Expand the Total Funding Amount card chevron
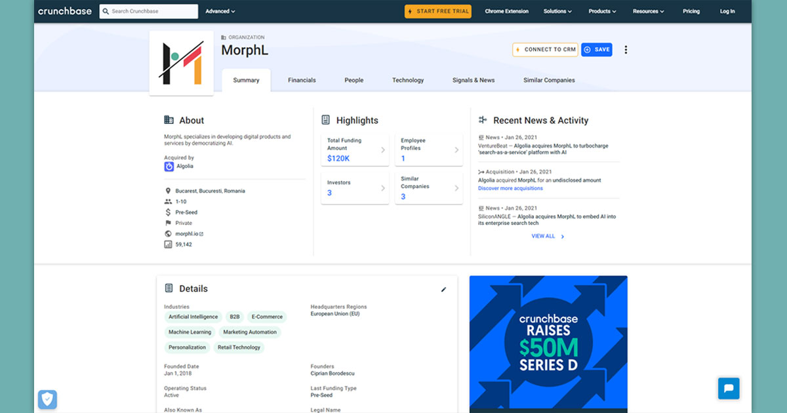 pyautogui.click(x=383, y=150)
